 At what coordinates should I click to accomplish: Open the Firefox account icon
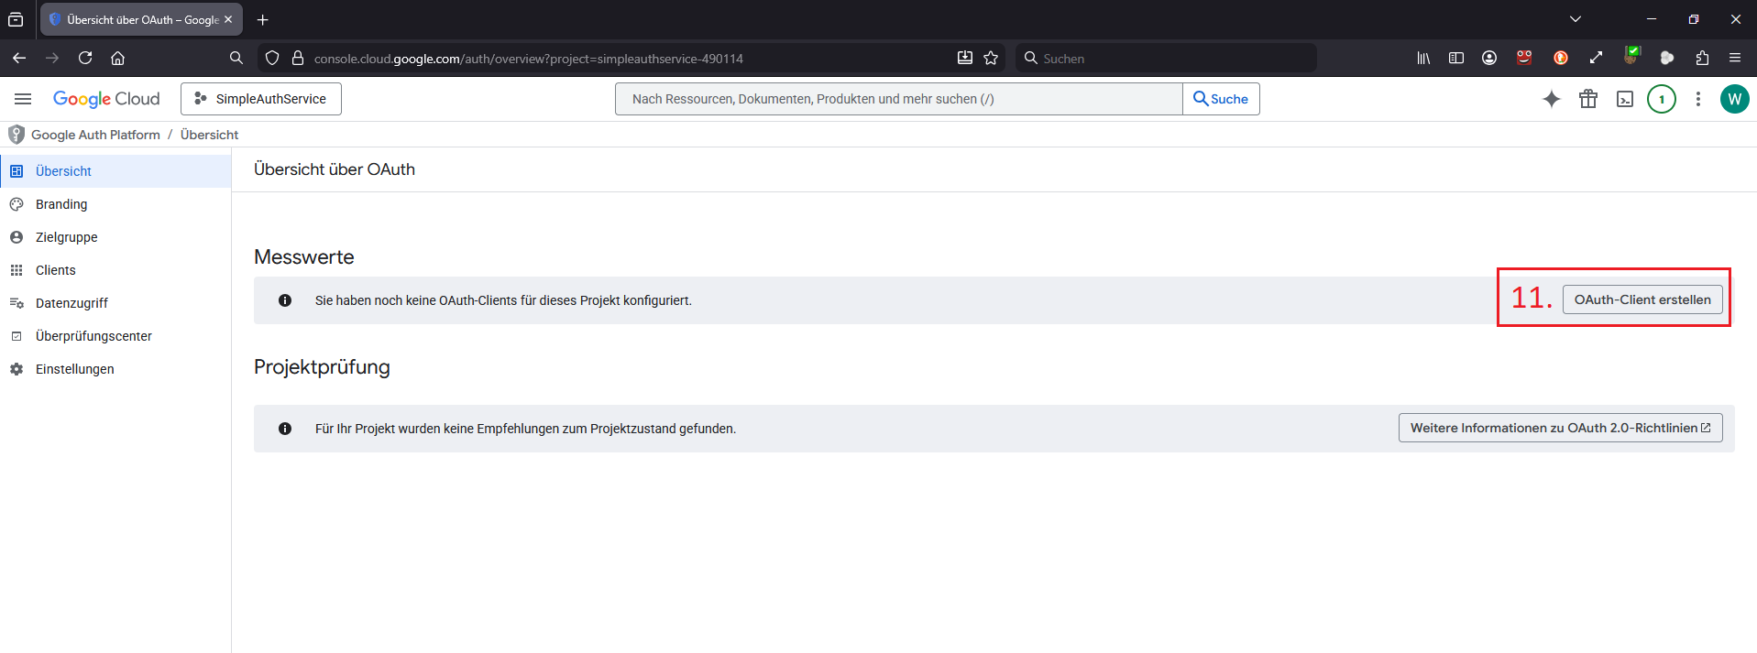click(x=1489, y=58)
